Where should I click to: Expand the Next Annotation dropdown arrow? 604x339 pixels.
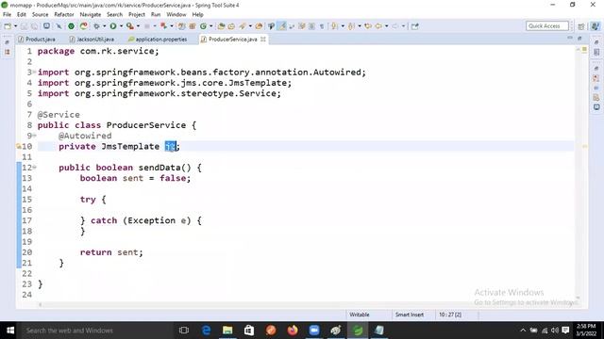pyautogui.click(x=343, y=26)
